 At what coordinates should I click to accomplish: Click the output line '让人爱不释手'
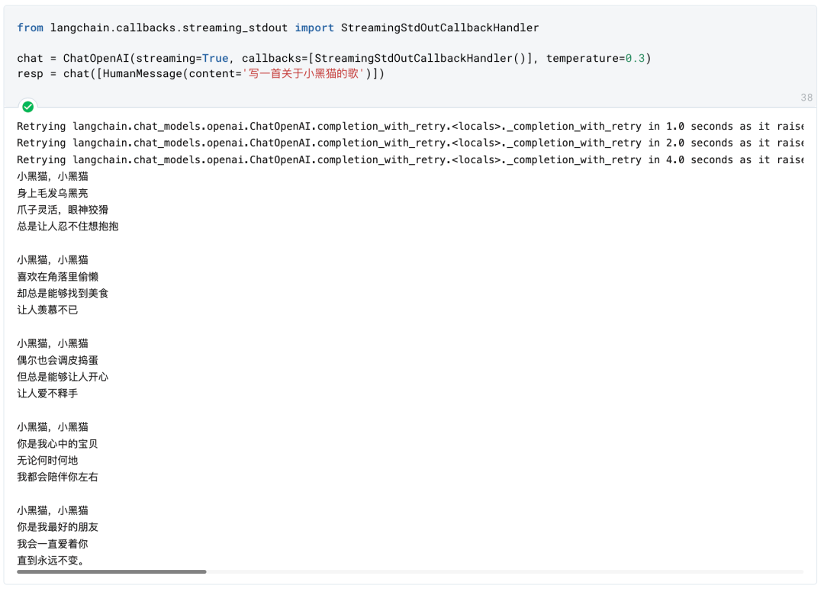(47, 394)
